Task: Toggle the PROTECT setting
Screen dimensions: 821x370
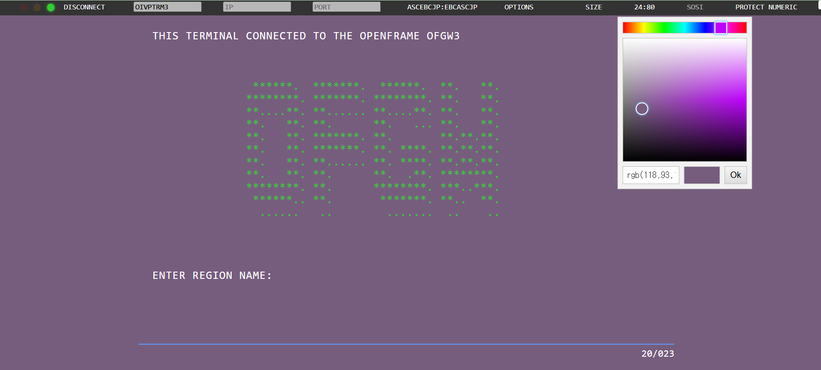Action: pos(749,7)
